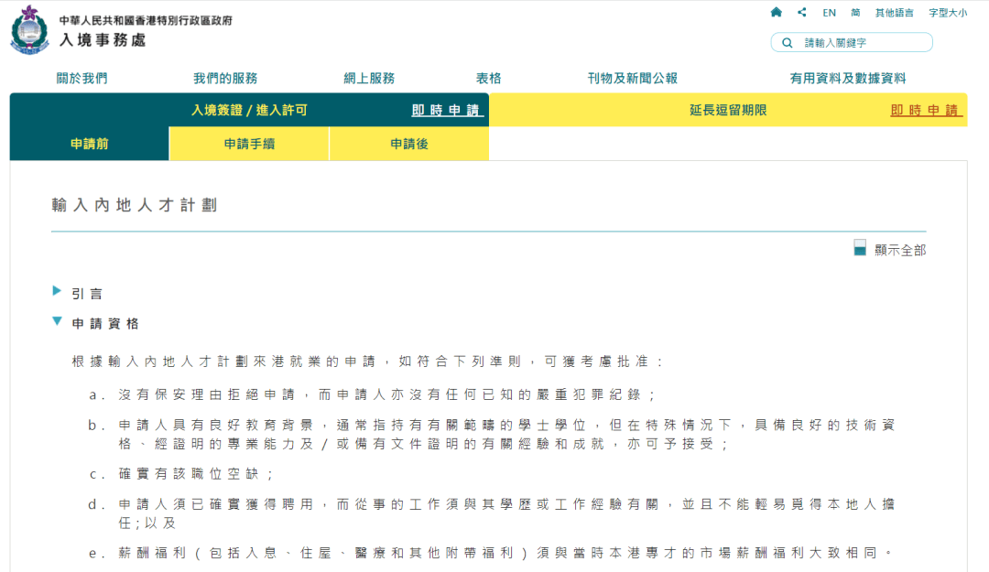Select the 申請後 sub-tab
Image resolution: width=989 pixels, height=572 pixels.
pos(409,144)
